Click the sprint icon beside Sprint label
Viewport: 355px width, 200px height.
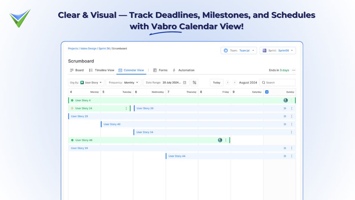coord(264,50)
